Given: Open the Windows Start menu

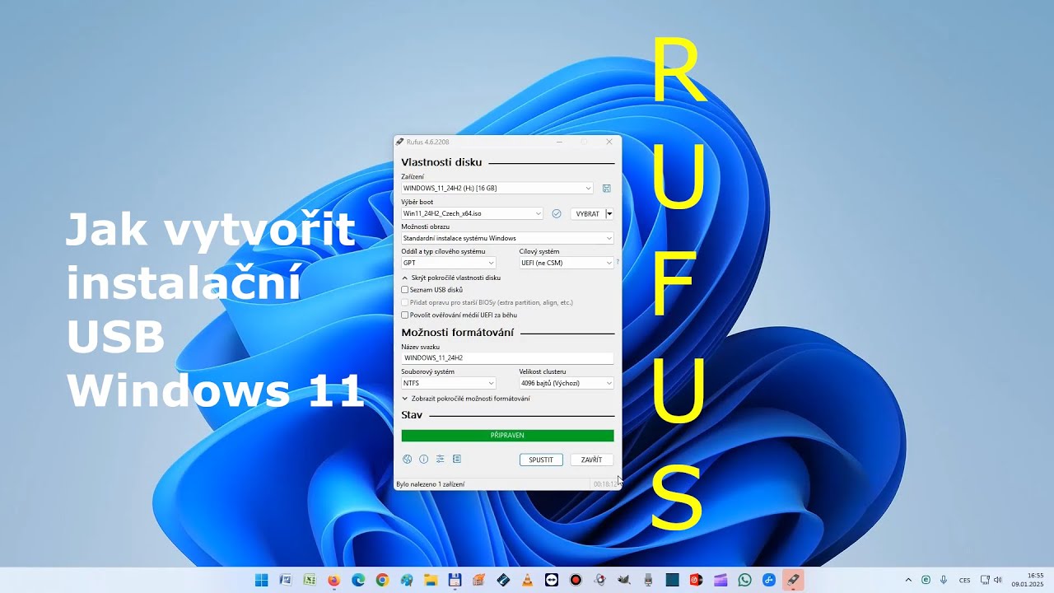Looking at the screenshot, I should pyautogui.click(x=262, y=580).
